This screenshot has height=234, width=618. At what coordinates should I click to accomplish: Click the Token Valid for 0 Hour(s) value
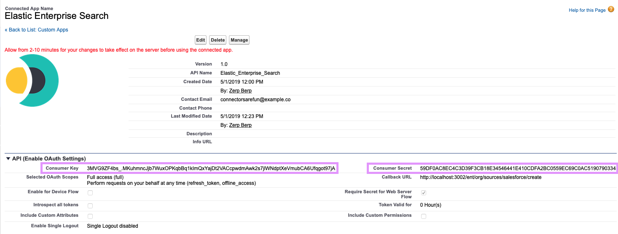(x=430, y=205)
